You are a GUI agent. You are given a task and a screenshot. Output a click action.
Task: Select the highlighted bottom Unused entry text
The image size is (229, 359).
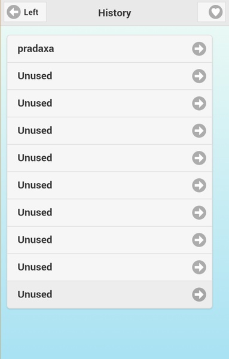tap(35, 294)
